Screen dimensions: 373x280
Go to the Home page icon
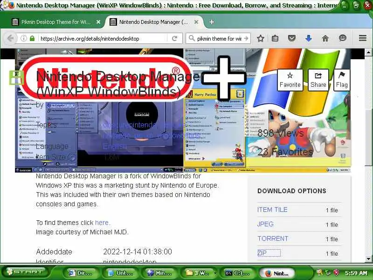click(x=325, y=38)
